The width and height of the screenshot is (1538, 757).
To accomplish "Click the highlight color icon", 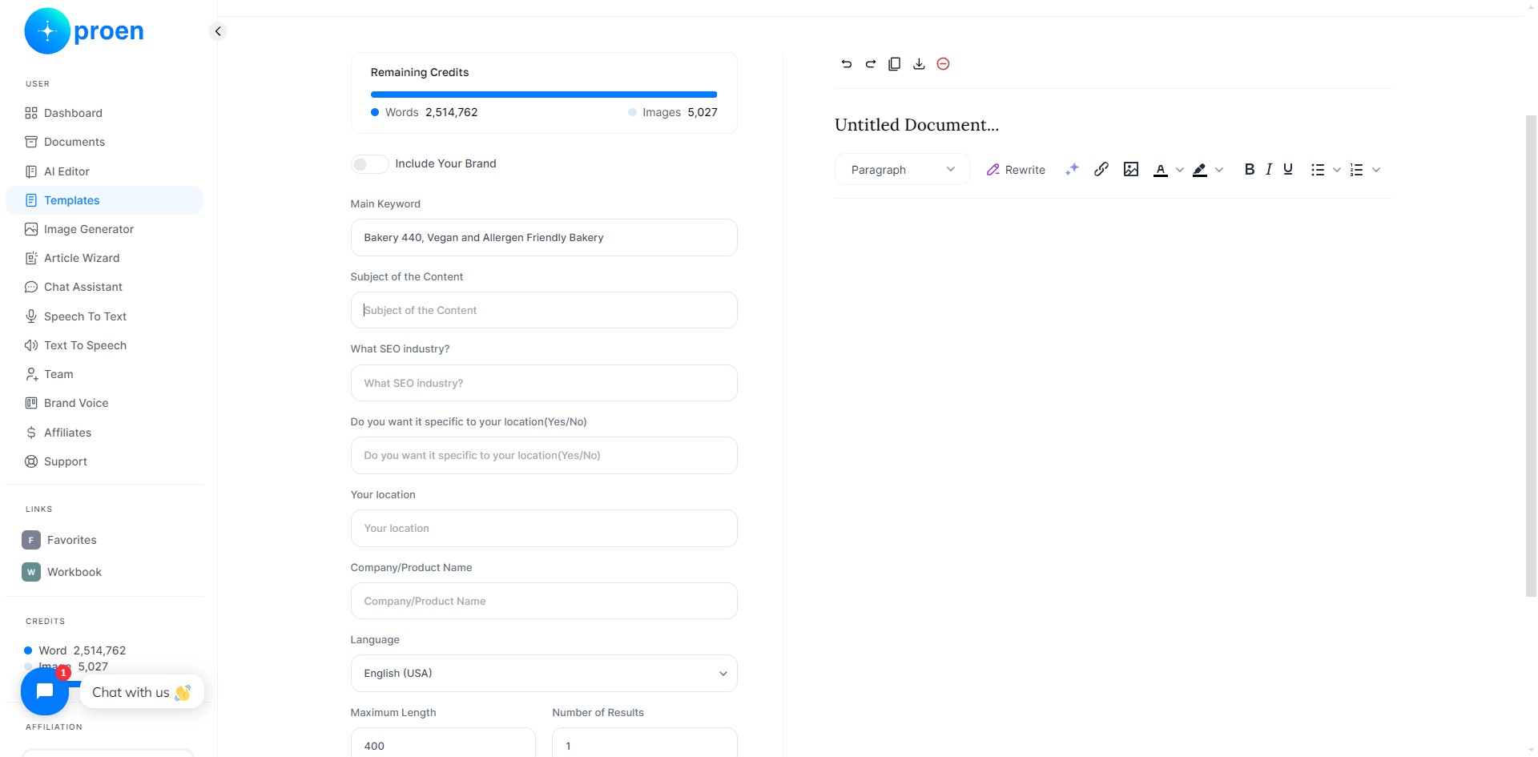I will [1200, 170].
